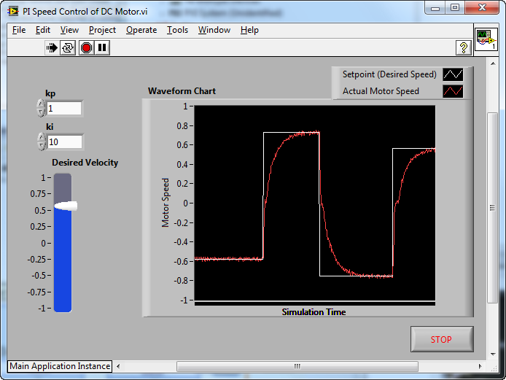Click the Desired Velocity slider handle

64,207
